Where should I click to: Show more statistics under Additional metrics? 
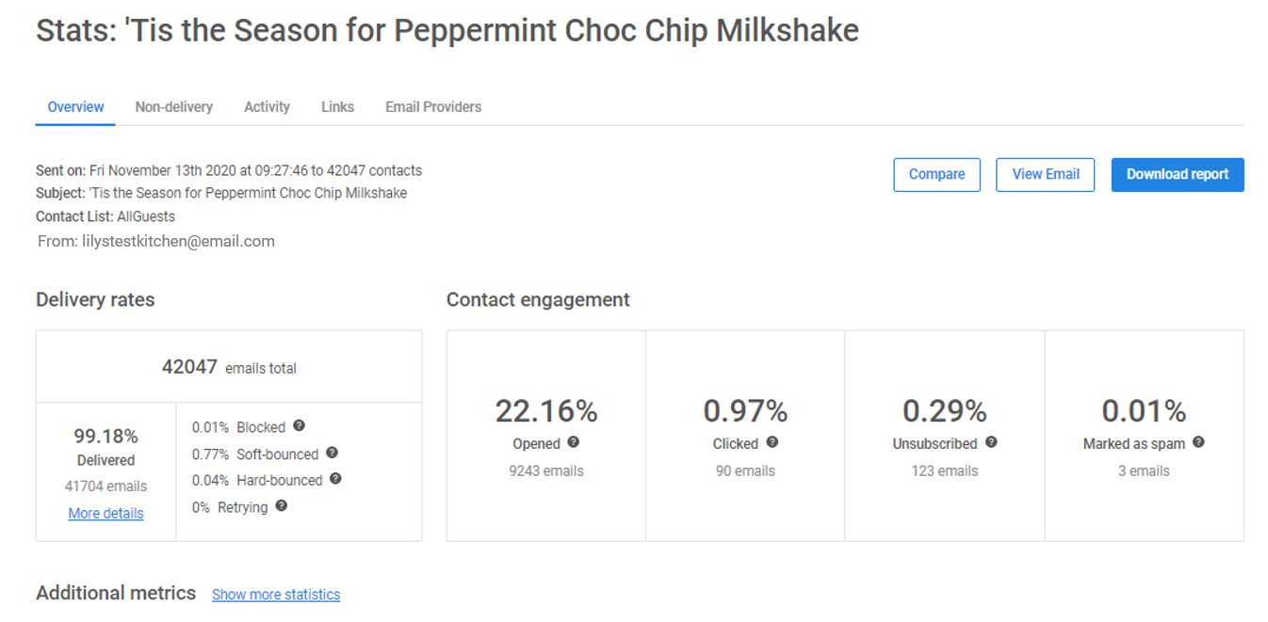(275, 594)
